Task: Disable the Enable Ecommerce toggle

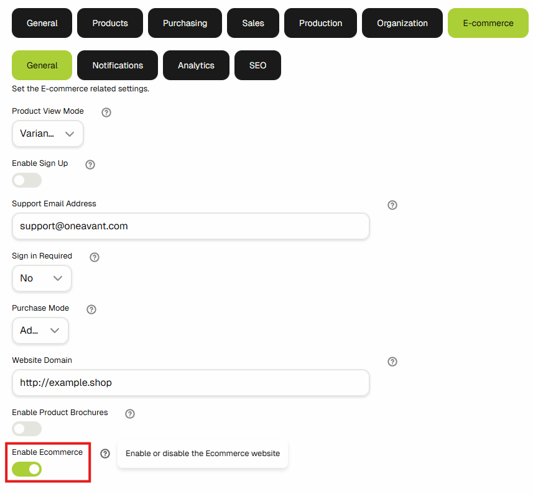Action: click(x=27, y=469)
